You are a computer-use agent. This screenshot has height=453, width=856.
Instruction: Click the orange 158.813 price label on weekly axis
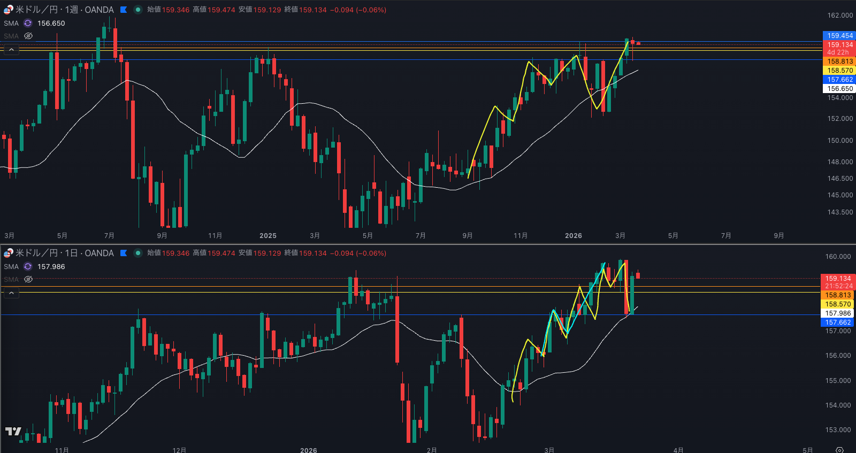(x=839, y=62)
